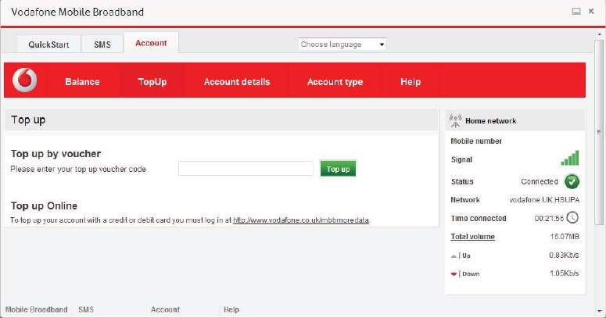Image resolution: width=606 pixels, height=318 pixels.
Task: Click the '16.07MB' total volume value
Action: click(565, 237)
